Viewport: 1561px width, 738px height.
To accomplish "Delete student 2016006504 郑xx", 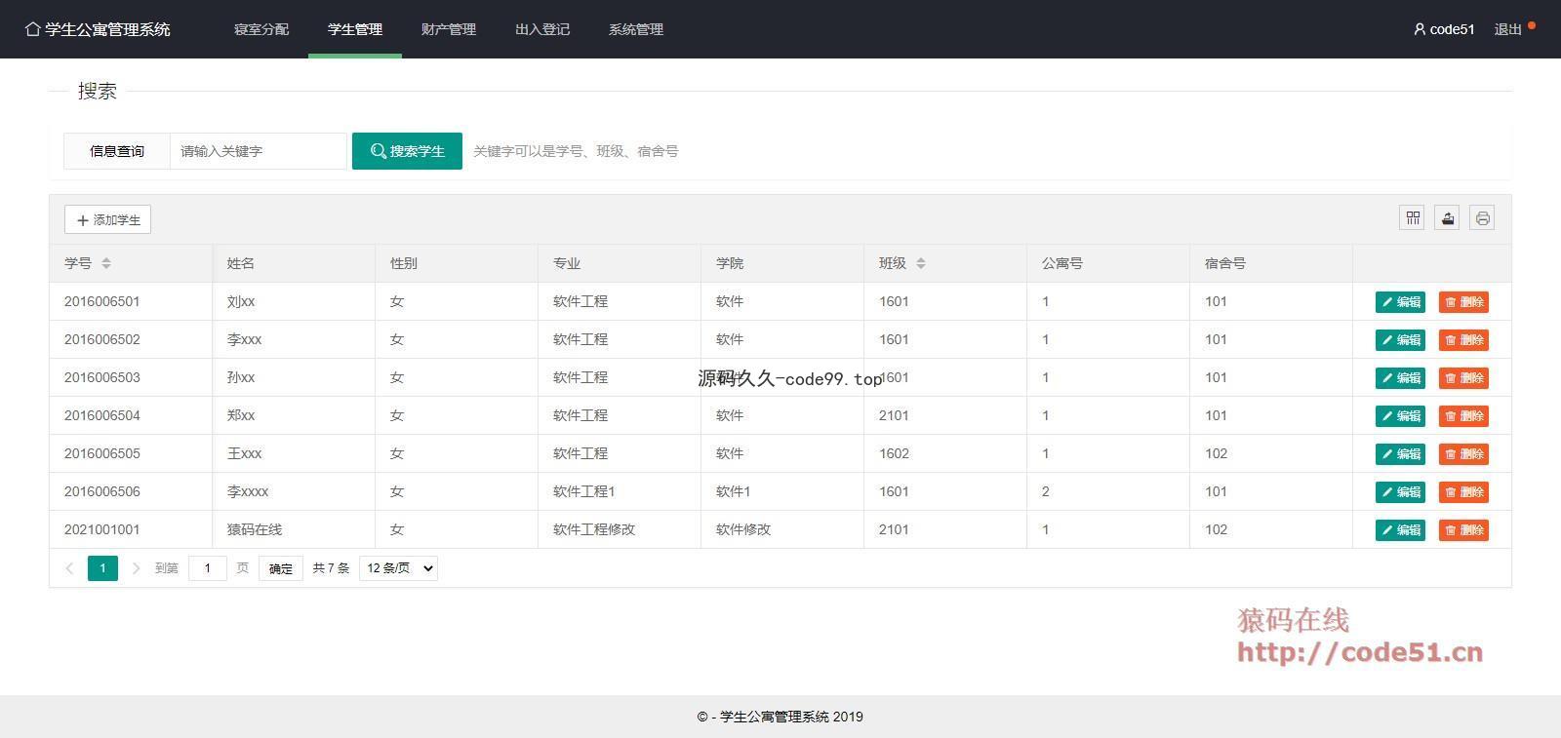I will (x=1463, y=416).
